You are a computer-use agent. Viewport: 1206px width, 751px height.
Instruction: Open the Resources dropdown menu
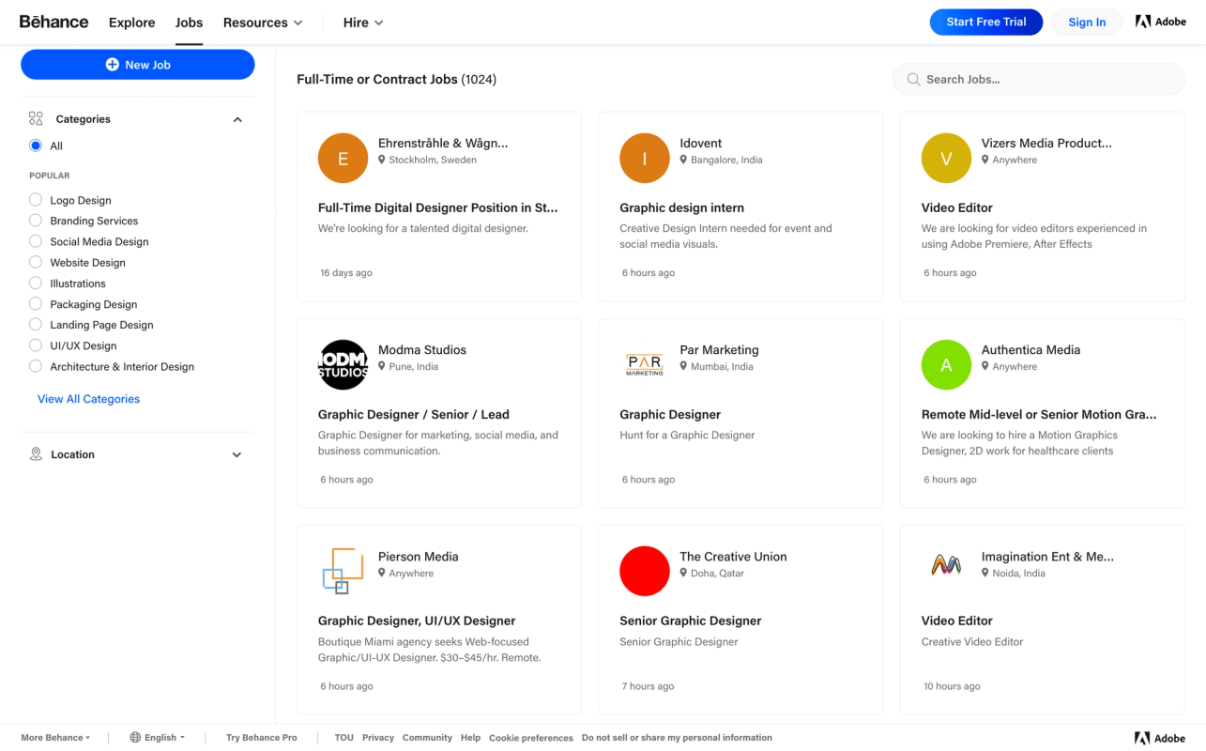point(263,23)
